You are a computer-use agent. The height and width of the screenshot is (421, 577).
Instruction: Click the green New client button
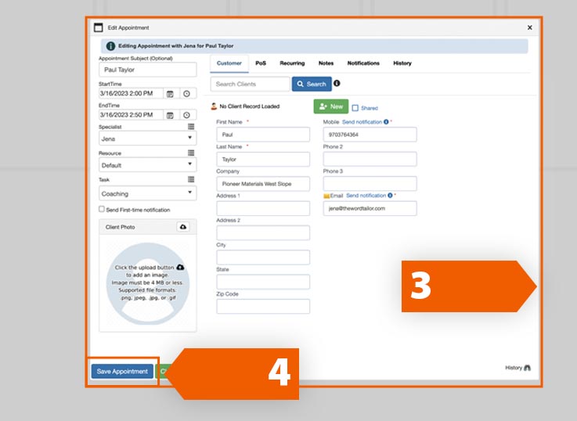pyautogui.click(x=330, y=106)
